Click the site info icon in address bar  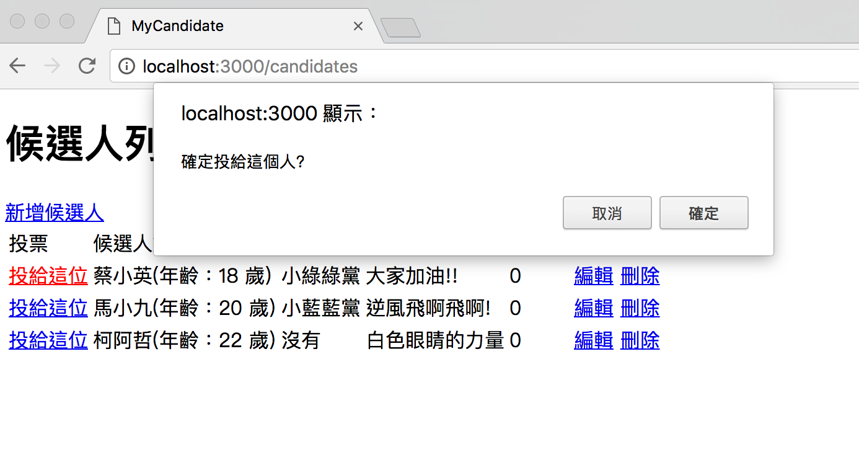(126, 66)
